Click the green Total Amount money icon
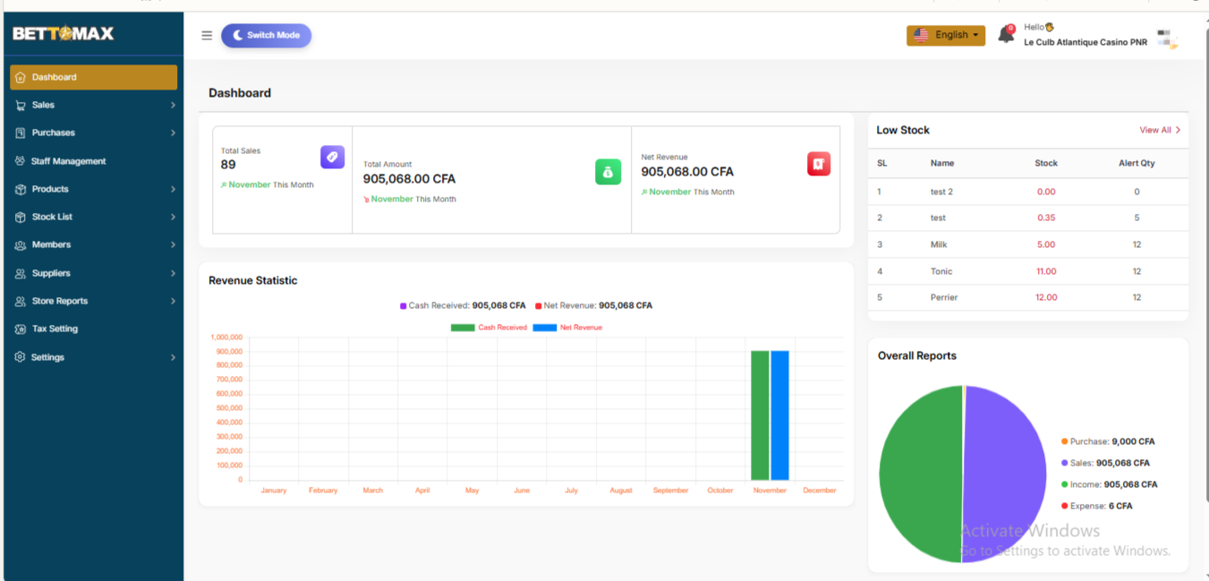The height and width of the screenshot is (581, 1209). click(608, 172)
